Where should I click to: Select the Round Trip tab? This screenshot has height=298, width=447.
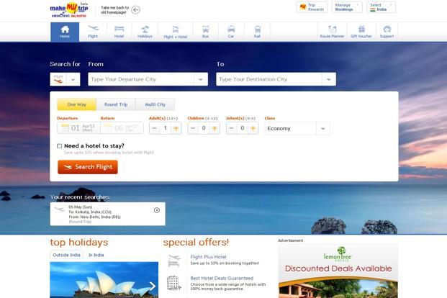click(x=116, y=104)
